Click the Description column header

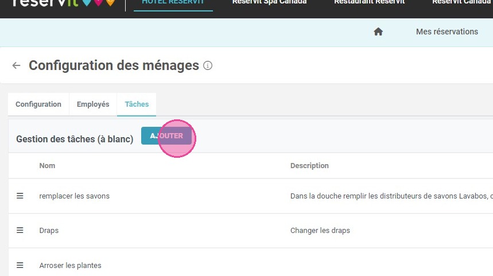(309, 166)
